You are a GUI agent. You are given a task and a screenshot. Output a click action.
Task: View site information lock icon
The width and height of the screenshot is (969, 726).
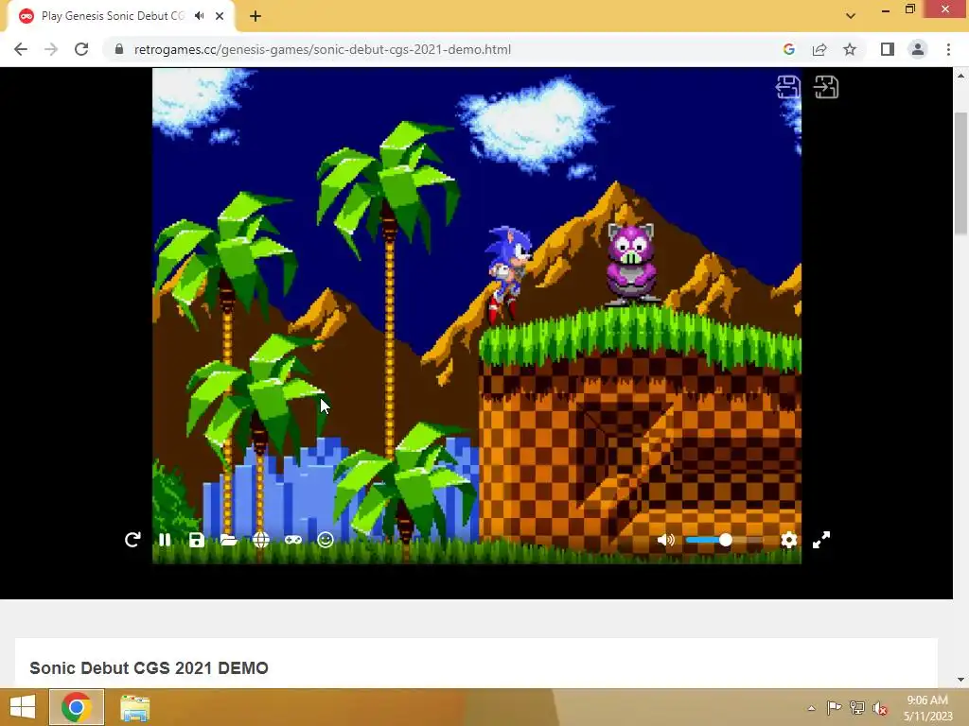119,49
